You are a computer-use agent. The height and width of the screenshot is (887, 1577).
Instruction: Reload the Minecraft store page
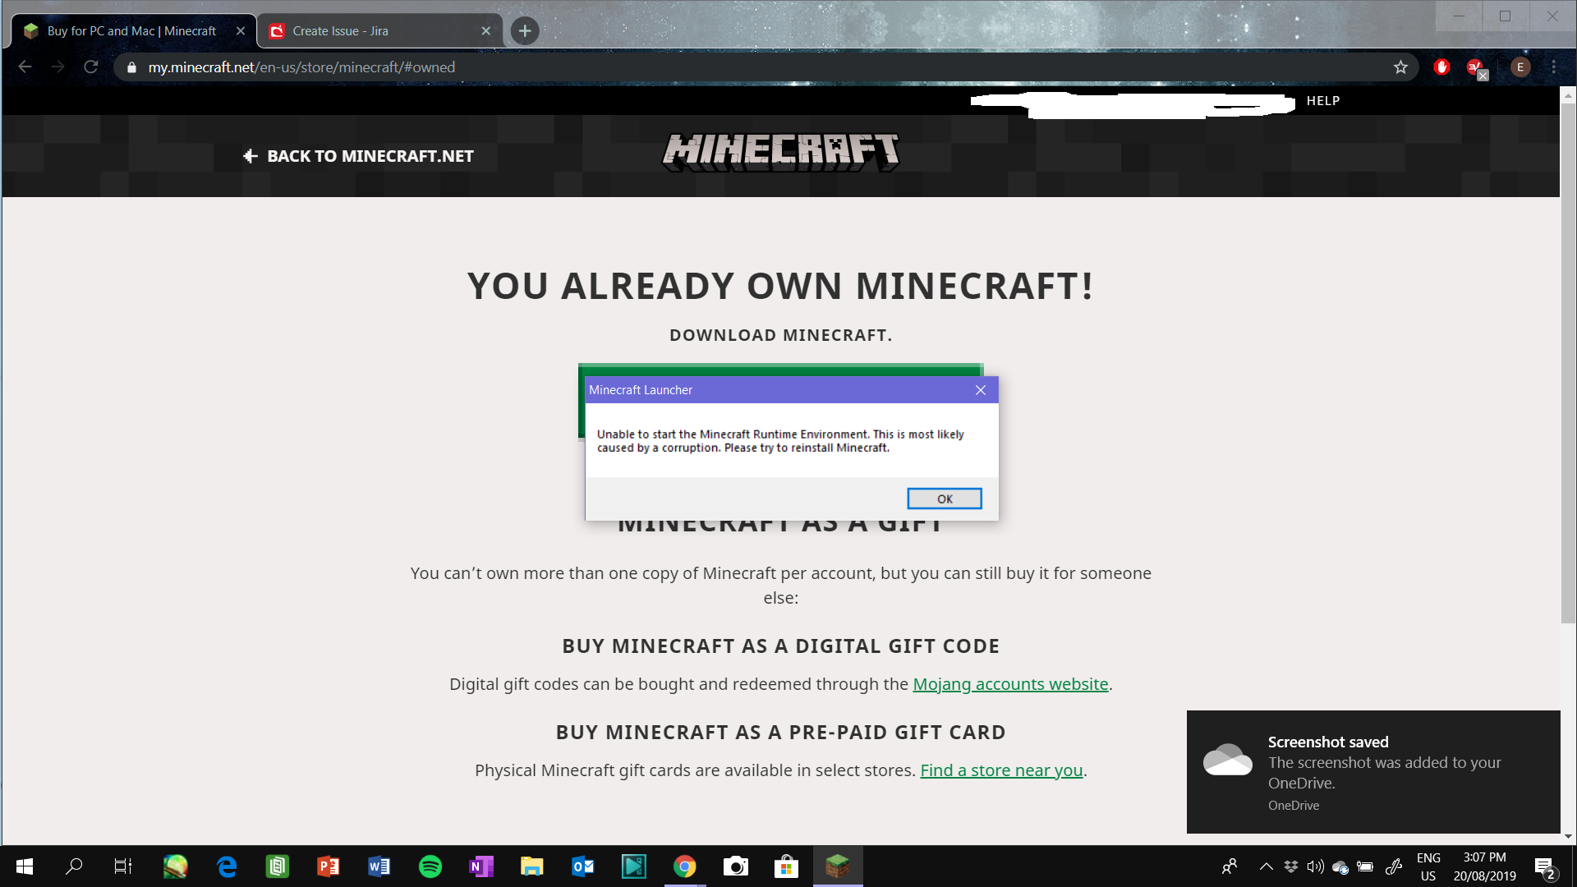[91, 67]
